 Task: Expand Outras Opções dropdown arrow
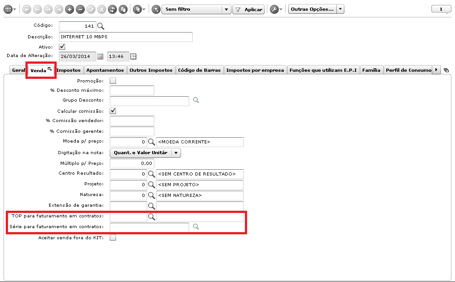pyautogui.click(x=340, y=9)
